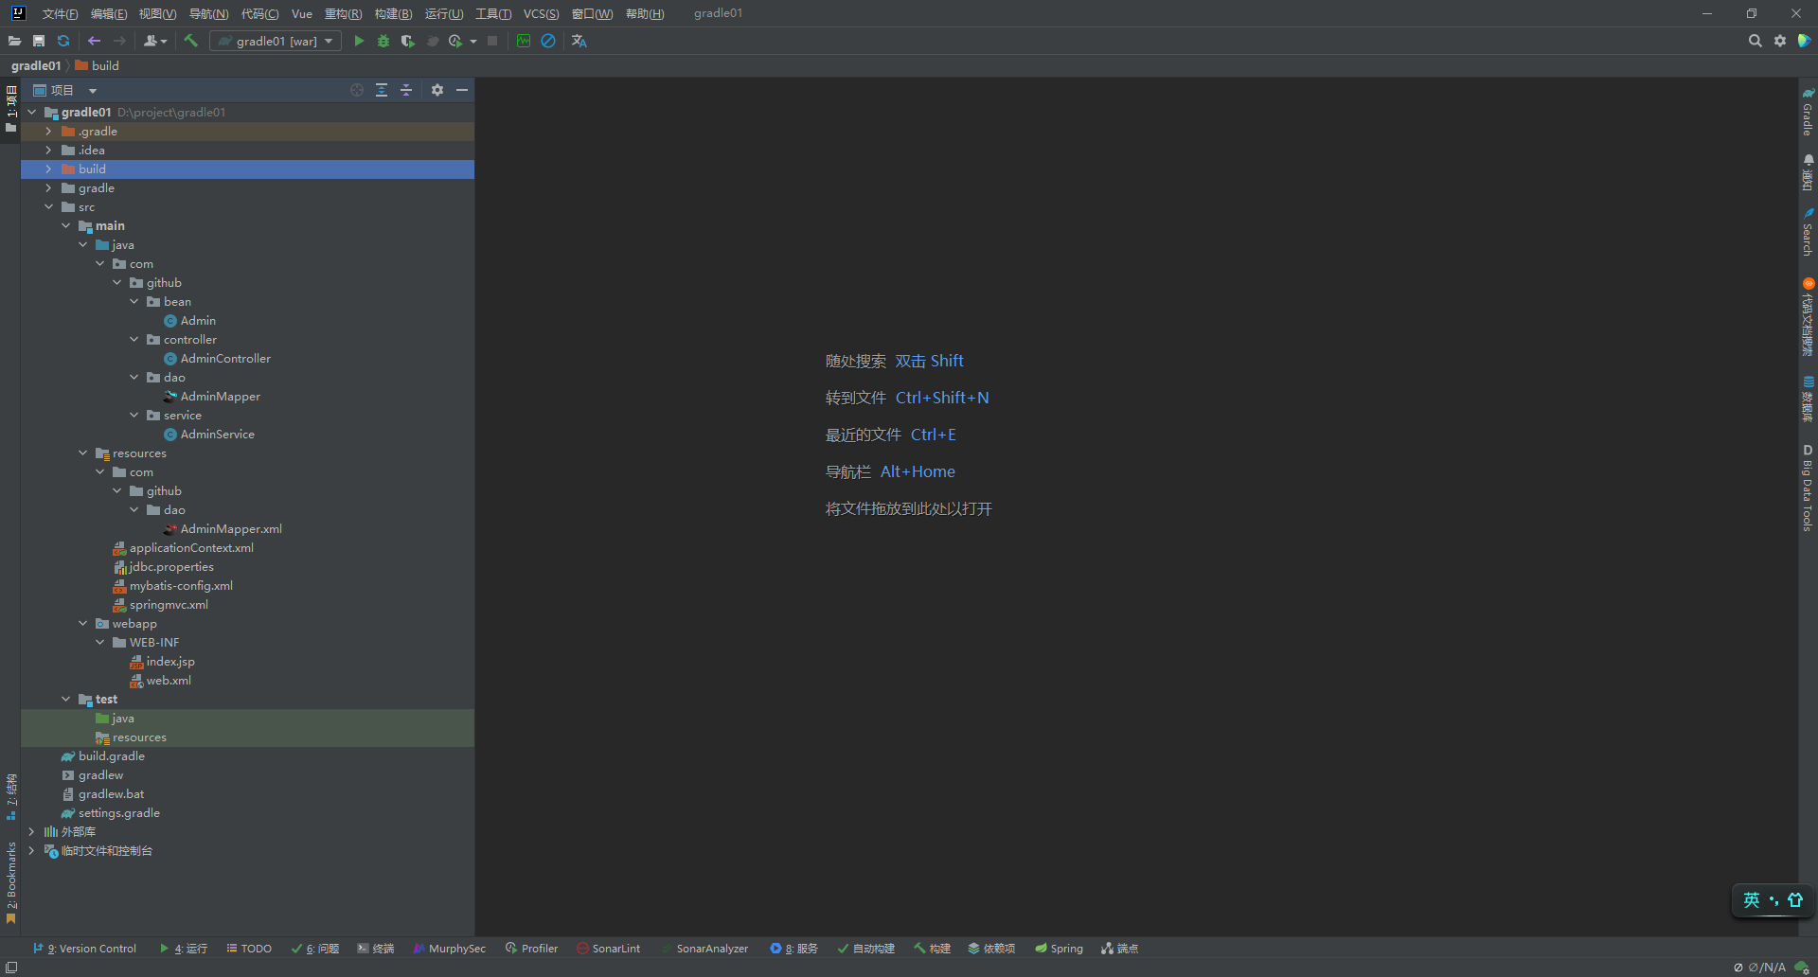This screenshot has height=977, width=1818.
Task: Click the Translate icon in toolbar
Action: tap(579, 41)
